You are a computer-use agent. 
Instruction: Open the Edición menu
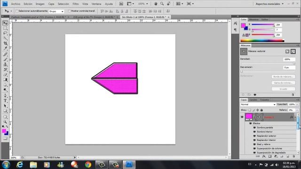pyautogui.click(x=28, y=4)
